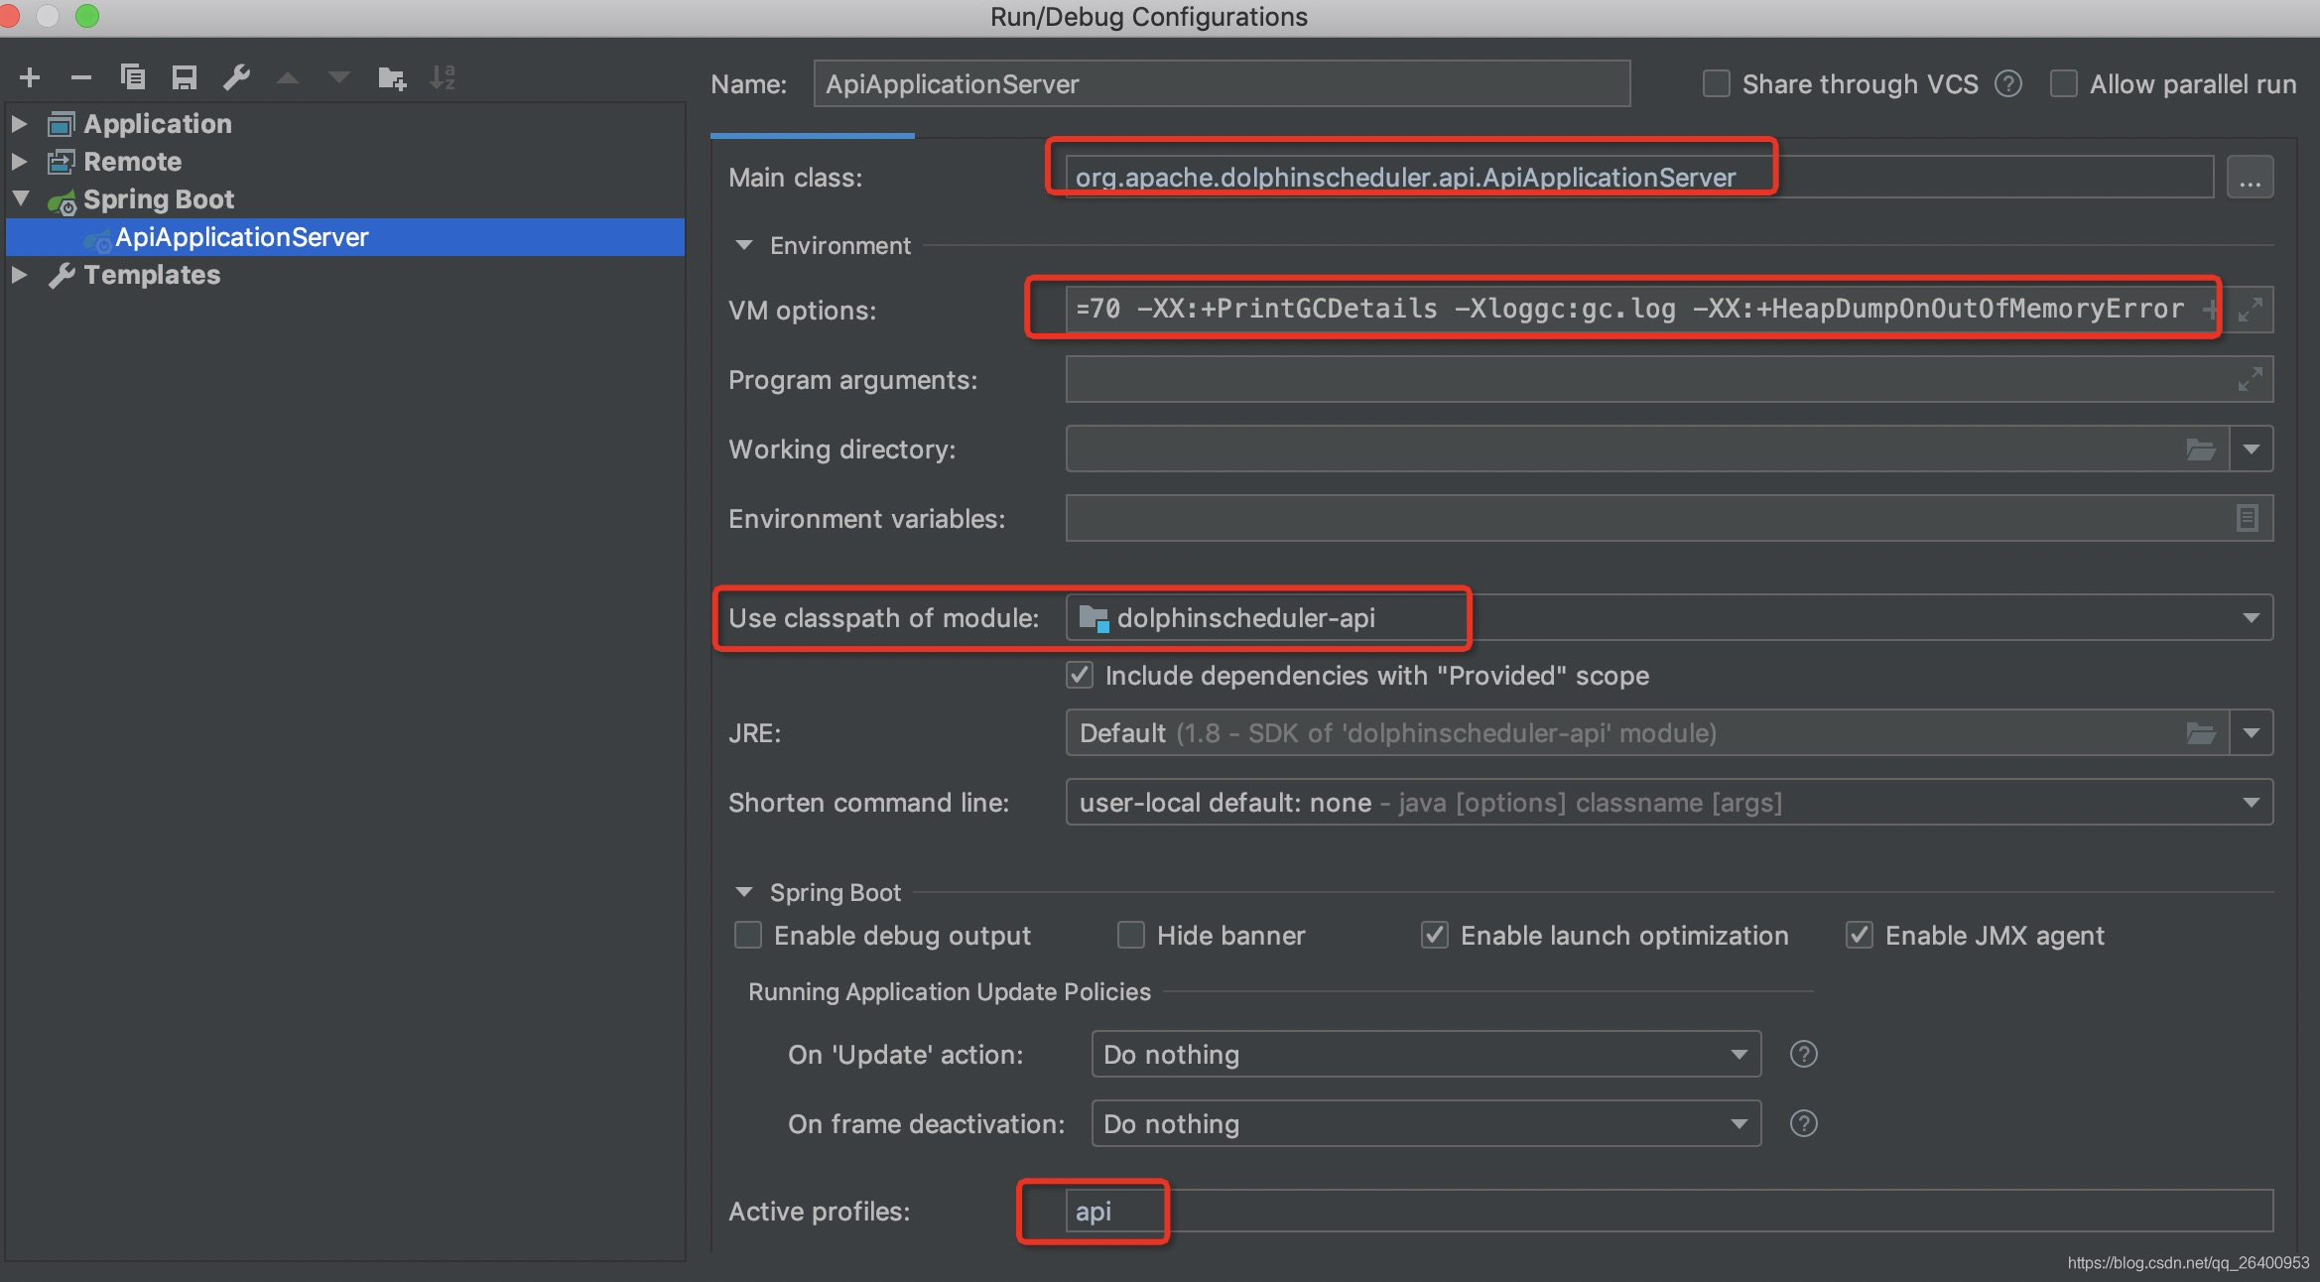Click the Move into new folder icon

point(392,77)
